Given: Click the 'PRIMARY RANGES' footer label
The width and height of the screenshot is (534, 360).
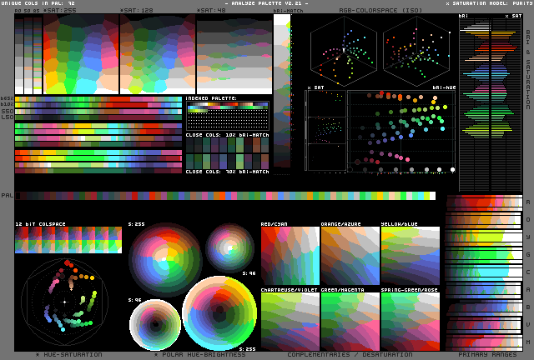Looking at the screenshot, I should (x=487, y=354).
